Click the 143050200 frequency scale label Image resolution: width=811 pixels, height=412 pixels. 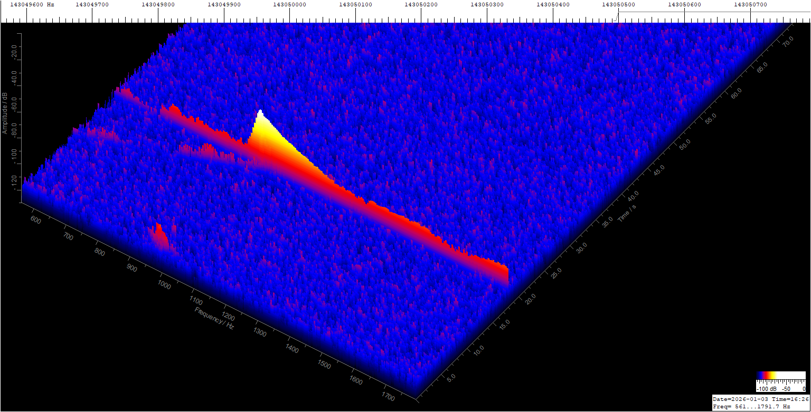(x=421, y=4)
